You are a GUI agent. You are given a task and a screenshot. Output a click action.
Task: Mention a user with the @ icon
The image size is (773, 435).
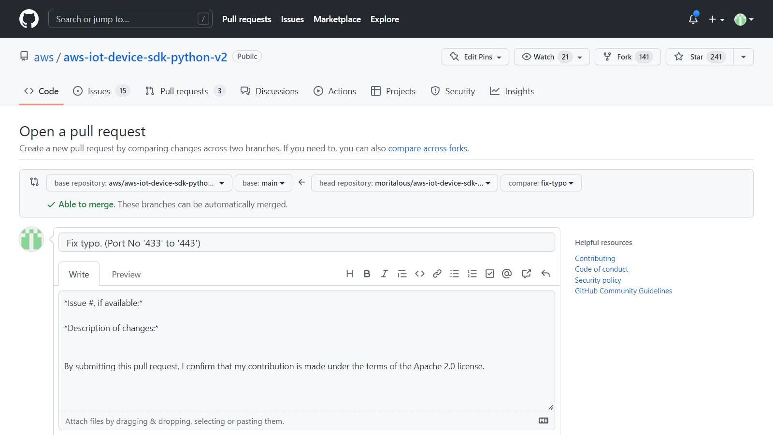[x=507, y=274]
